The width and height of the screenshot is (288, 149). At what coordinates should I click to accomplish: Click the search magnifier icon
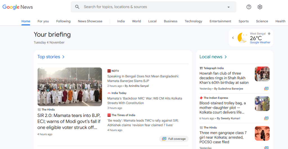pyautogui.click(x=77, y=7)
